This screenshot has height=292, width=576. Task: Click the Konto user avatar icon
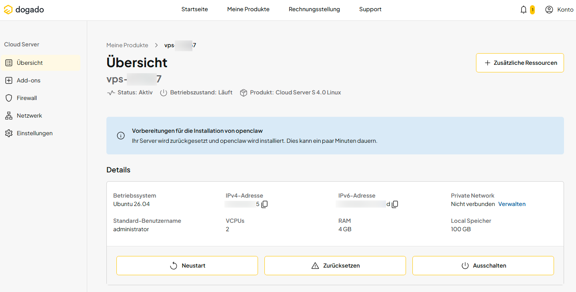[x=549, y=10]
